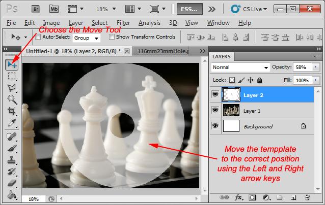Open the Filter menu

[123, 23]
